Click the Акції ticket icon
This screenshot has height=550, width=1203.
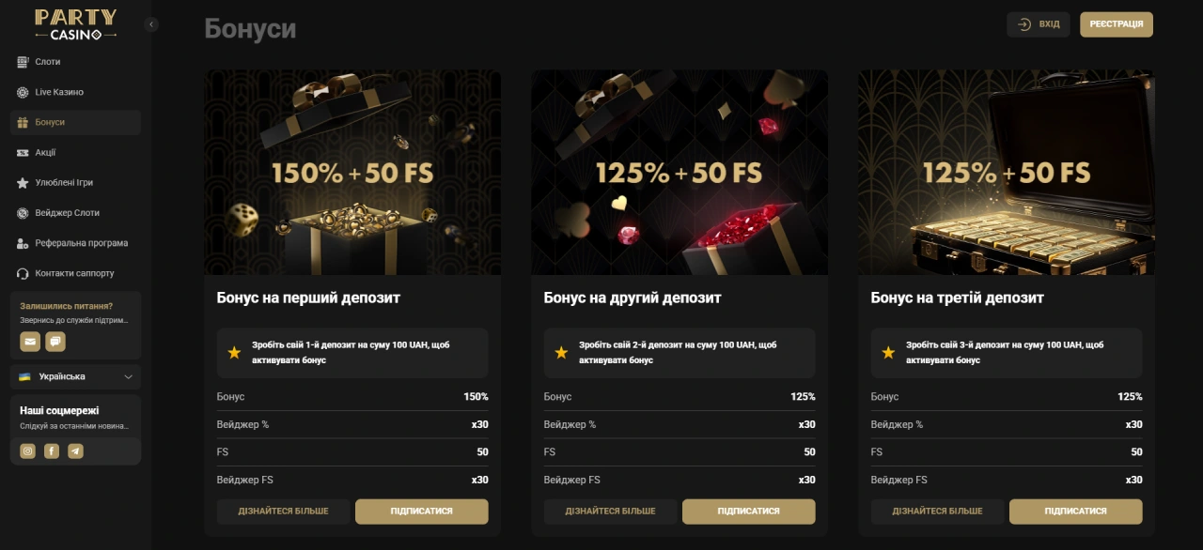point(23,152)
